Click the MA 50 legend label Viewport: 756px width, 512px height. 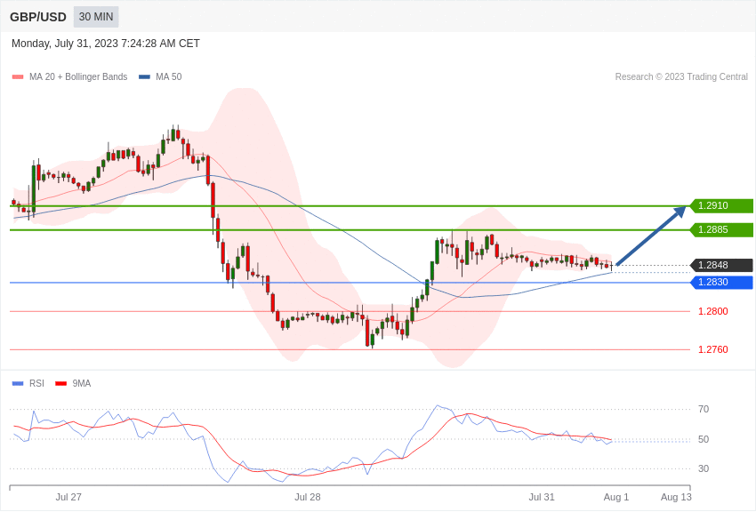[x=169, y=76]
